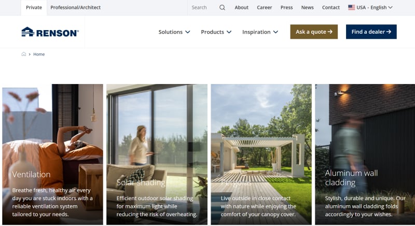Click the USA flag icon
Viewport: 415px width, 226px height.
coord(352,7)
